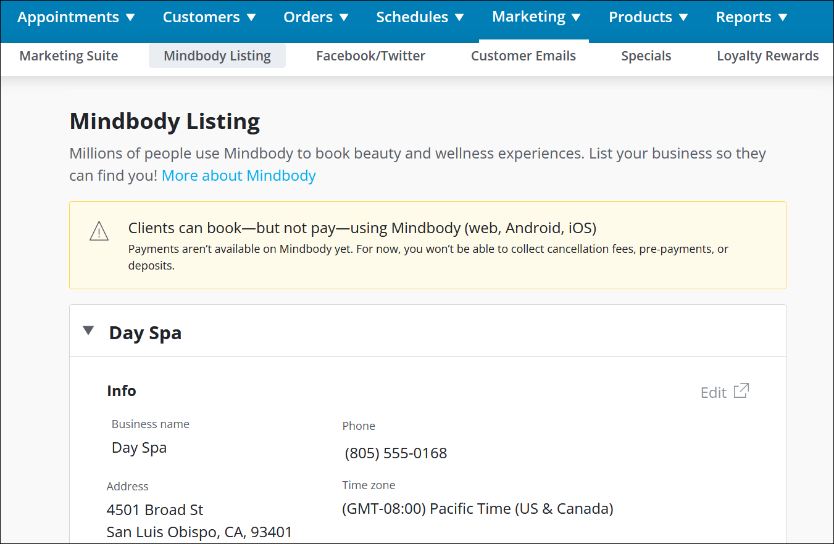The height and width of the screenshot is (544, 834).
Task: Select the Facebook/Twitter tab
Action: click(x=370, y=56)
